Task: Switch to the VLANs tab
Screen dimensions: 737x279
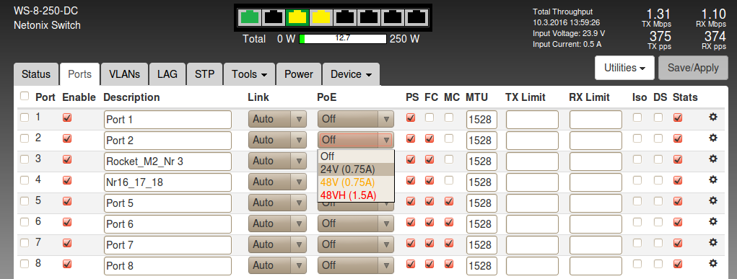Action: click(125, 74)
